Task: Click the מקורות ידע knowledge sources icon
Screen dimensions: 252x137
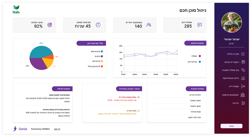Action: [x=243, y=86]
